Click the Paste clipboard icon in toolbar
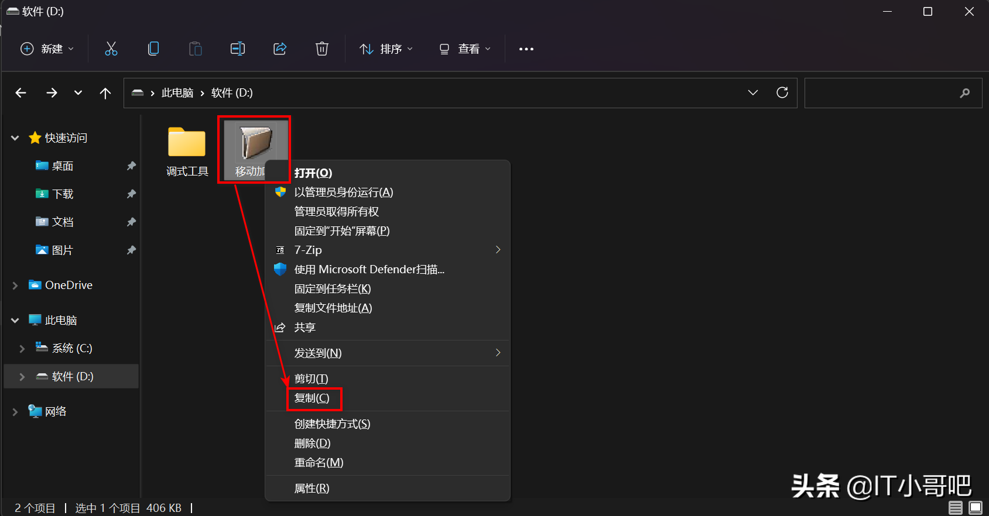989x516 pixels. [x=196, y=49]
